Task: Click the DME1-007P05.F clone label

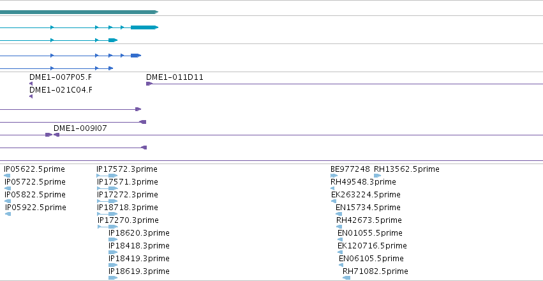Action: click(x=61, y=77)
